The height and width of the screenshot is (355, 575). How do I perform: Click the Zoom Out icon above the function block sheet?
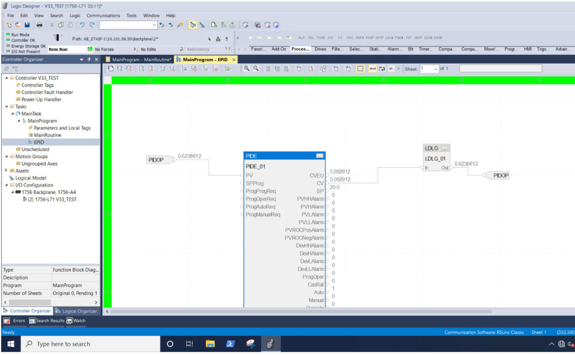coord(257,68)
